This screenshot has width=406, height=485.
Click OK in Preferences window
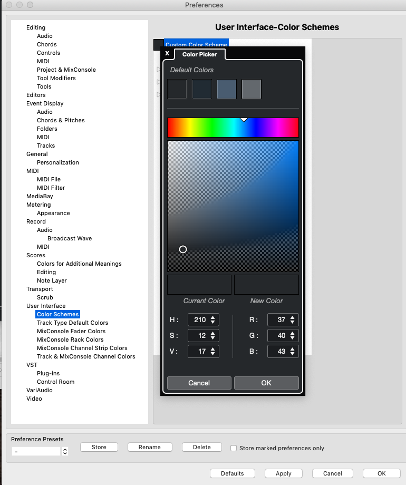point(382,473)
